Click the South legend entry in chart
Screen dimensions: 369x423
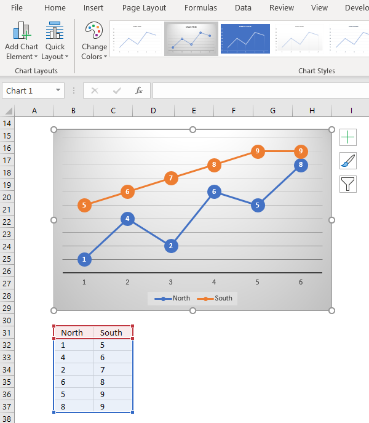tap(215, 299)
